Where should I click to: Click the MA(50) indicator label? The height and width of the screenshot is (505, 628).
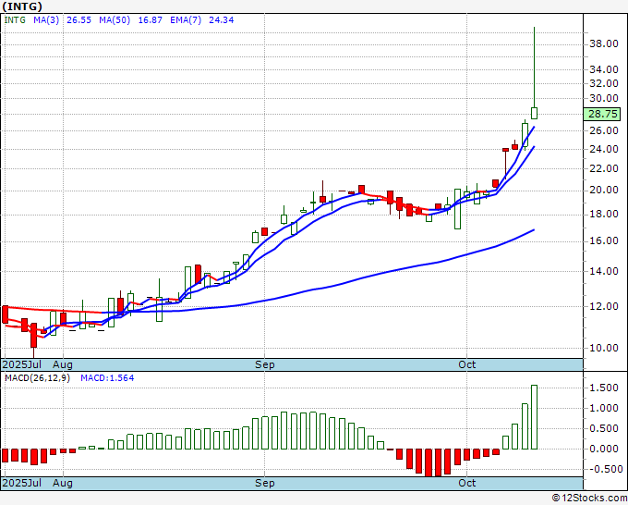tap(115, 20)
